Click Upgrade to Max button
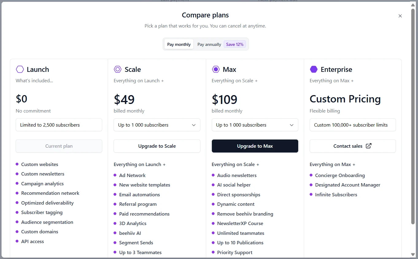 (255, 146)
